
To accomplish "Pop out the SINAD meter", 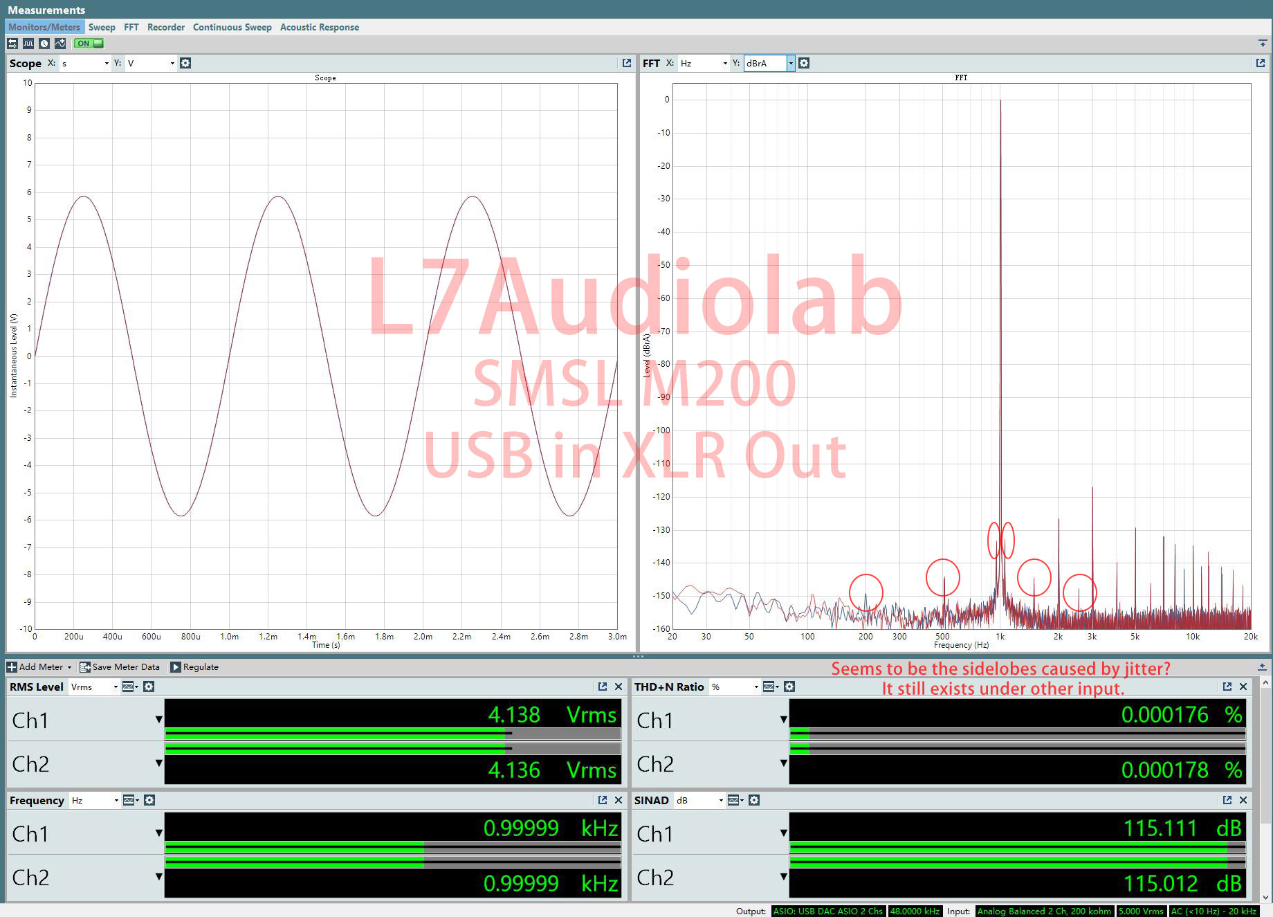I will pos(1227,800).
